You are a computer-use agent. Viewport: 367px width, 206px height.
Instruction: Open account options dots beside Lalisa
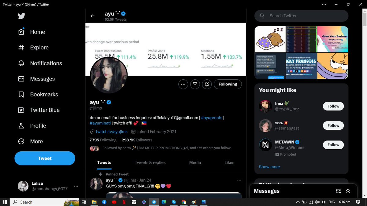click(76, 186)
